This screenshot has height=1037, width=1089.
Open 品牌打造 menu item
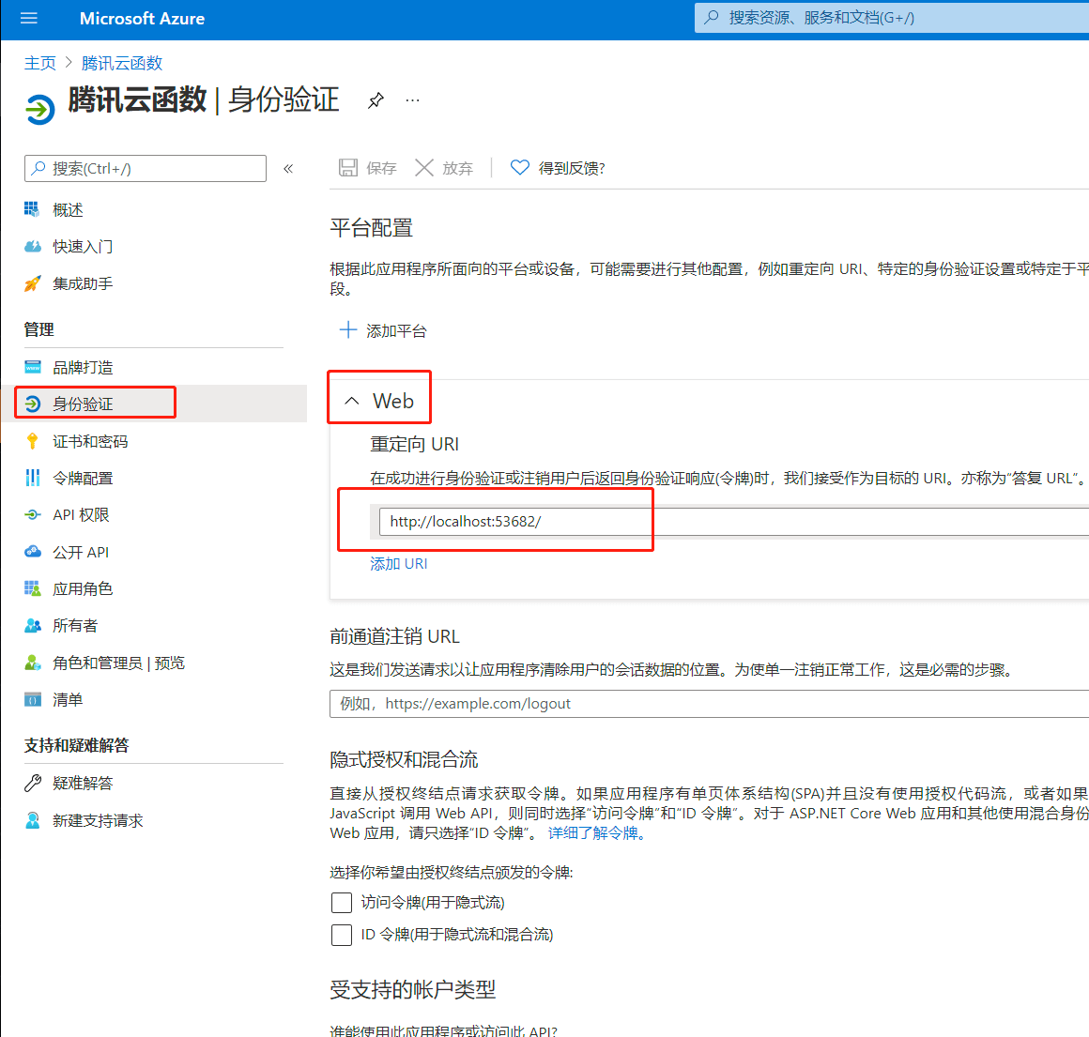coord(83,368)
